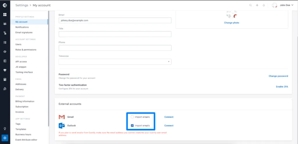Click Connect for Gmail

tap(169, 117)
